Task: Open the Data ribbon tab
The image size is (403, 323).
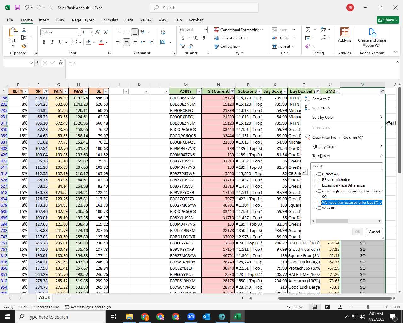Action: pyautogui.click(x=129, y=20)
